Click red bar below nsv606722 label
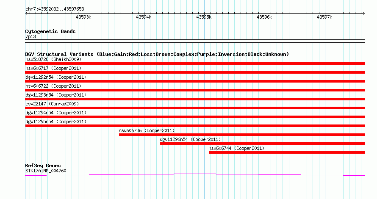Image resolution: width=377 pixels, height=199 pixels. pos(195,90)
